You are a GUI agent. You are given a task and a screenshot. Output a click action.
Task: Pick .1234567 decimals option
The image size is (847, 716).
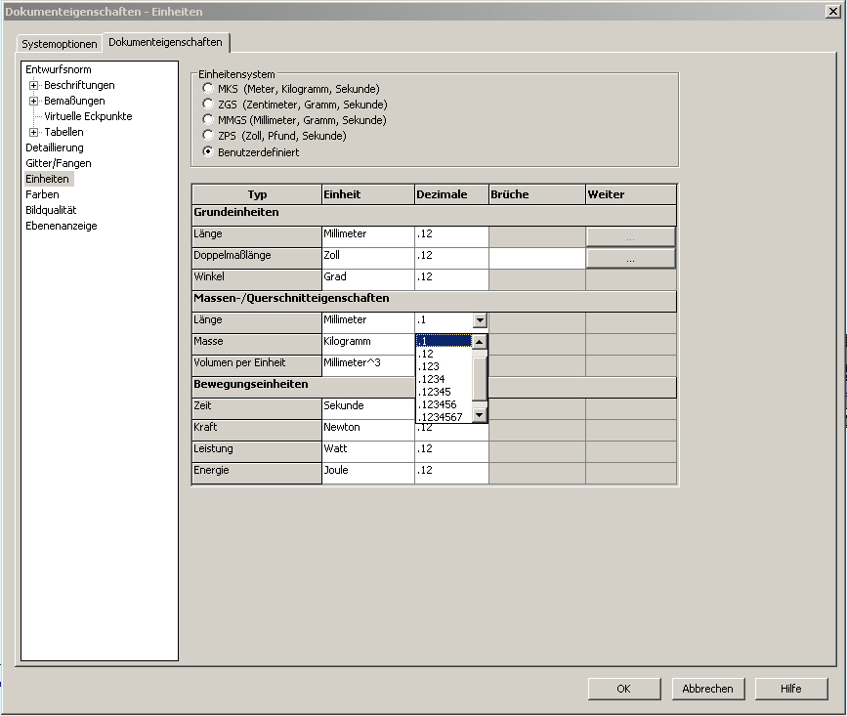click(444, 417)
